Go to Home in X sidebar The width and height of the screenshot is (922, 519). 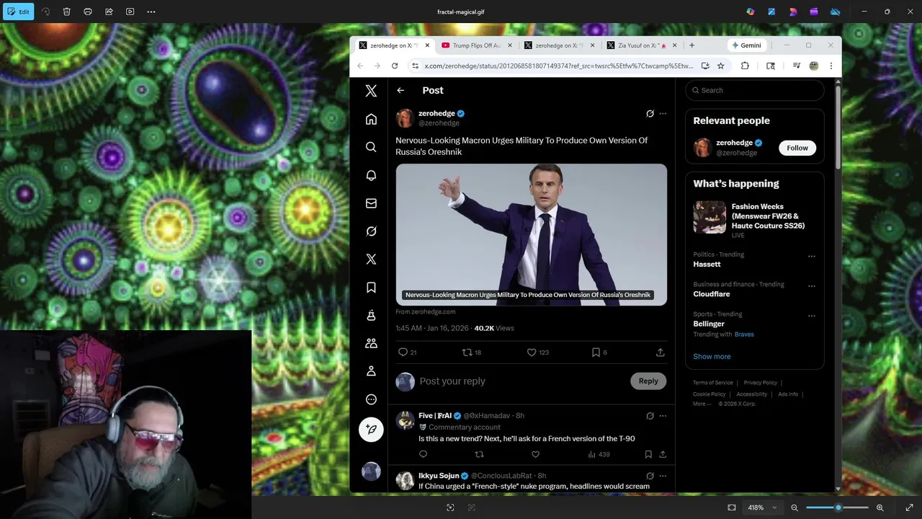point(371,119)
